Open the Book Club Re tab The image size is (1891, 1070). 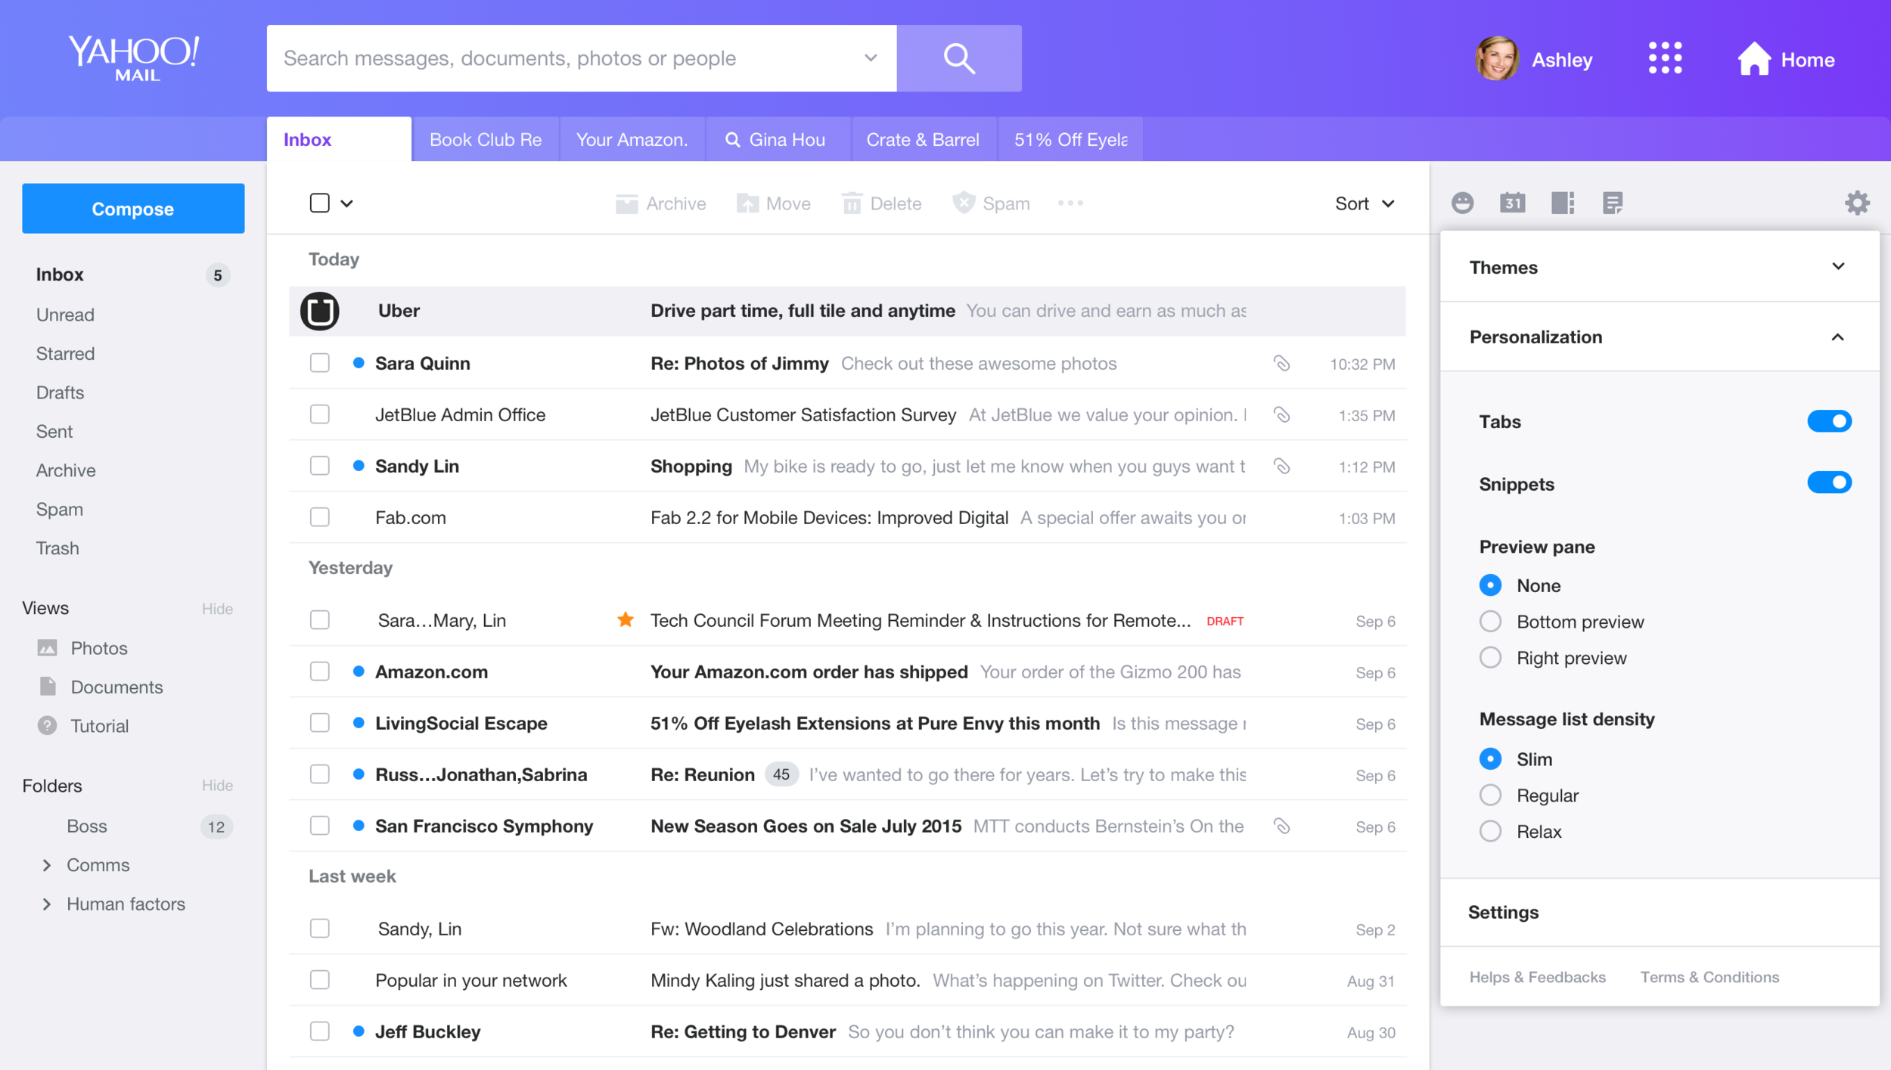(485, 140)
